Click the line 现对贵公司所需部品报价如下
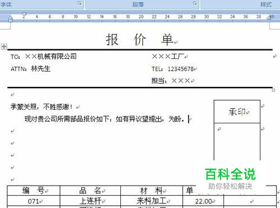Viewport: 280px width, 208px height. pos(105,119)
